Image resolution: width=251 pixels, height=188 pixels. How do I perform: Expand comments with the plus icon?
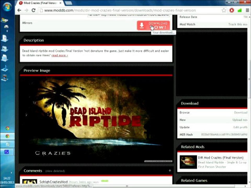coord(170,171)
